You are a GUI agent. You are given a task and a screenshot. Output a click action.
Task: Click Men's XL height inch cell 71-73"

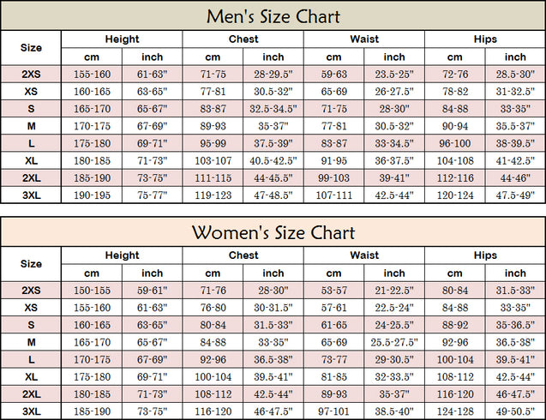pos(152,160)
